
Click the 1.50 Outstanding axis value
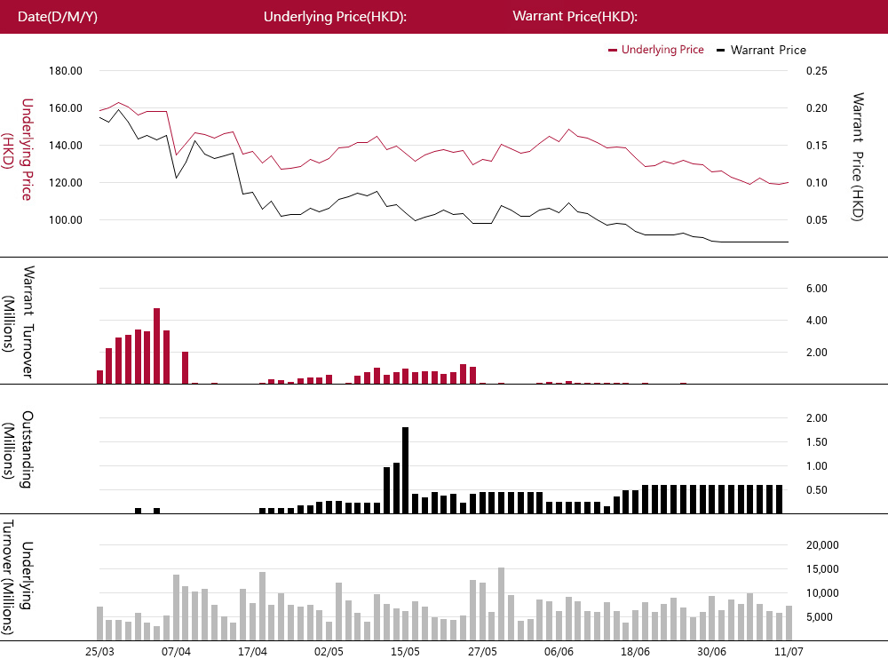tap(817, 442)
